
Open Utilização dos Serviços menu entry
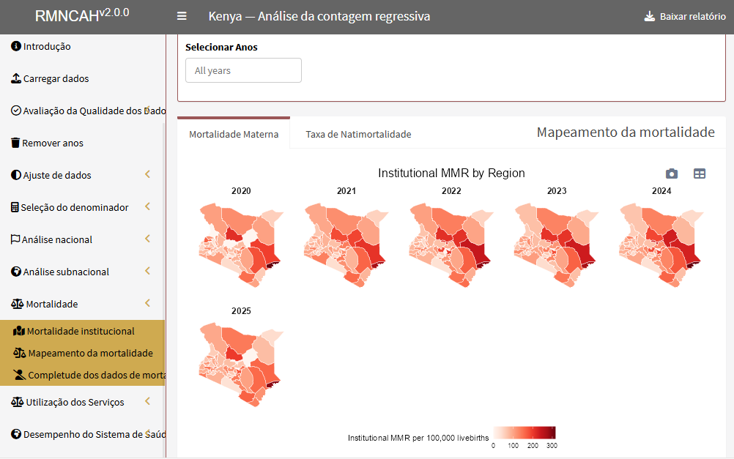coord(82,402)
